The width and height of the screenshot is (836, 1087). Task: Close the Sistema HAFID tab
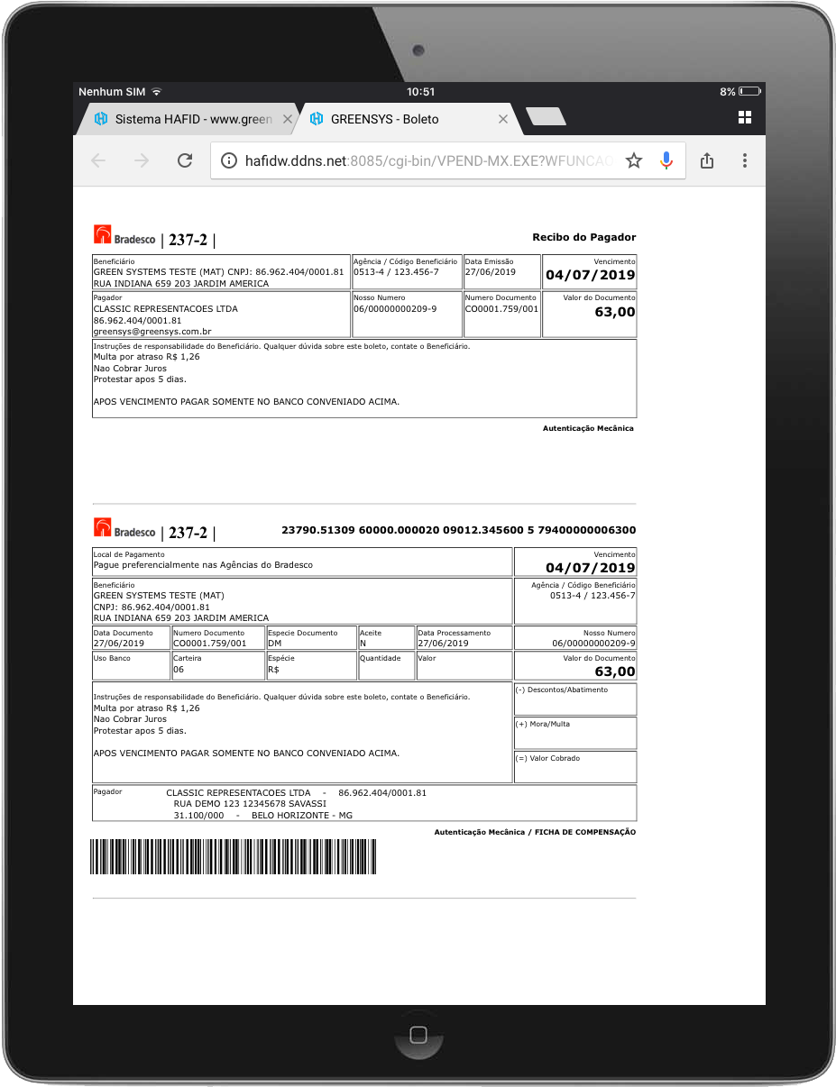pos(288,119)
